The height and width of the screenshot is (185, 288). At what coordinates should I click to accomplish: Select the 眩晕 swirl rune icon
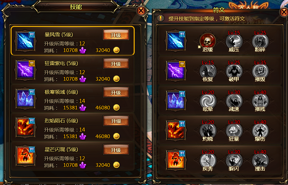coord(208,101)
